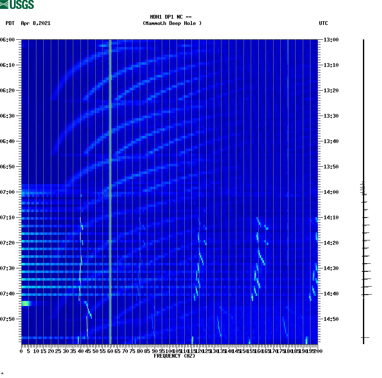Click the 14:00 UTC tick mark

click(x=320, y=192)
